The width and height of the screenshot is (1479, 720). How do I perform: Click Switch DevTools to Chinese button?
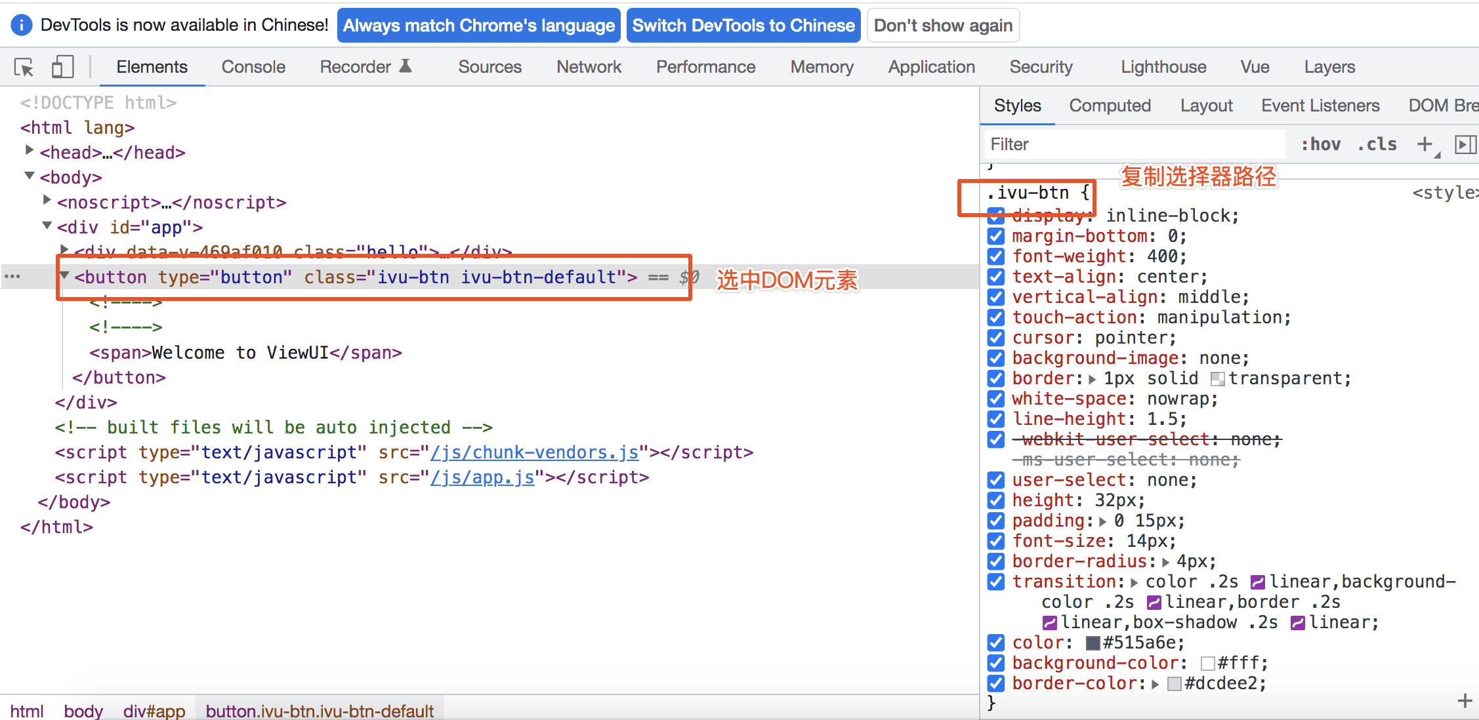pyautogui.click(x=743, y=26)
